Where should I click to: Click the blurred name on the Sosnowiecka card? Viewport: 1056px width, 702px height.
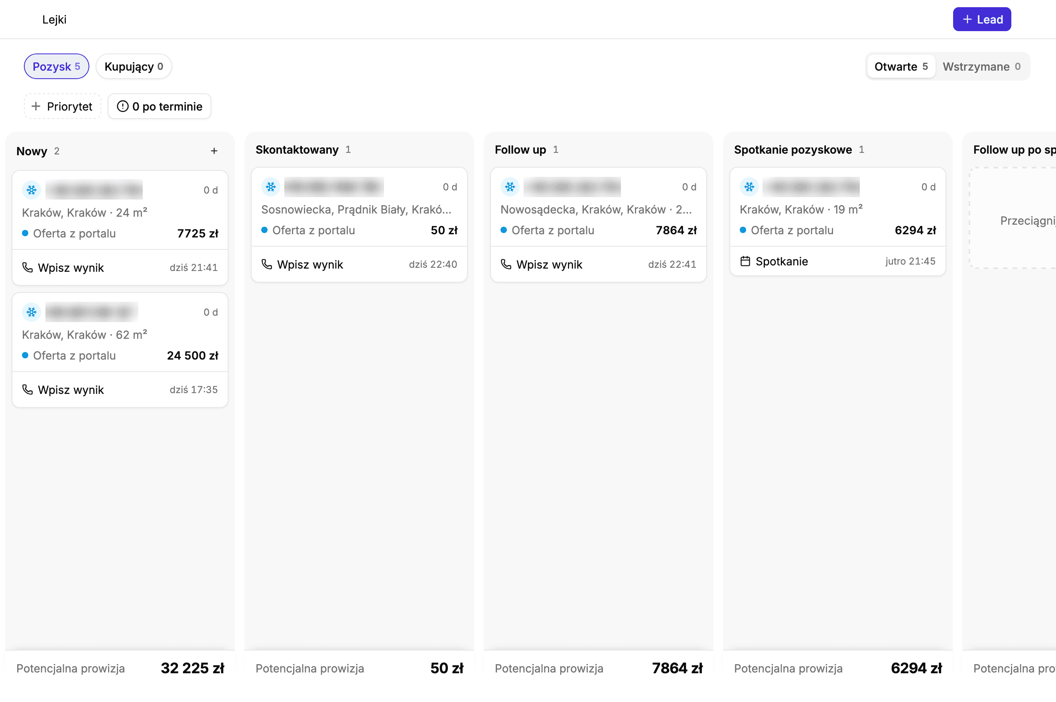click(334, 187)
